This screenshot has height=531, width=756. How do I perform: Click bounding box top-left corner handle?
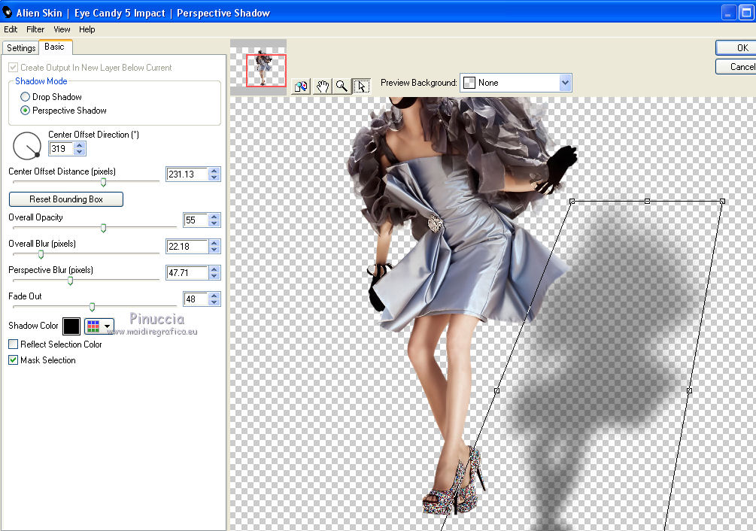coord(572,201)
